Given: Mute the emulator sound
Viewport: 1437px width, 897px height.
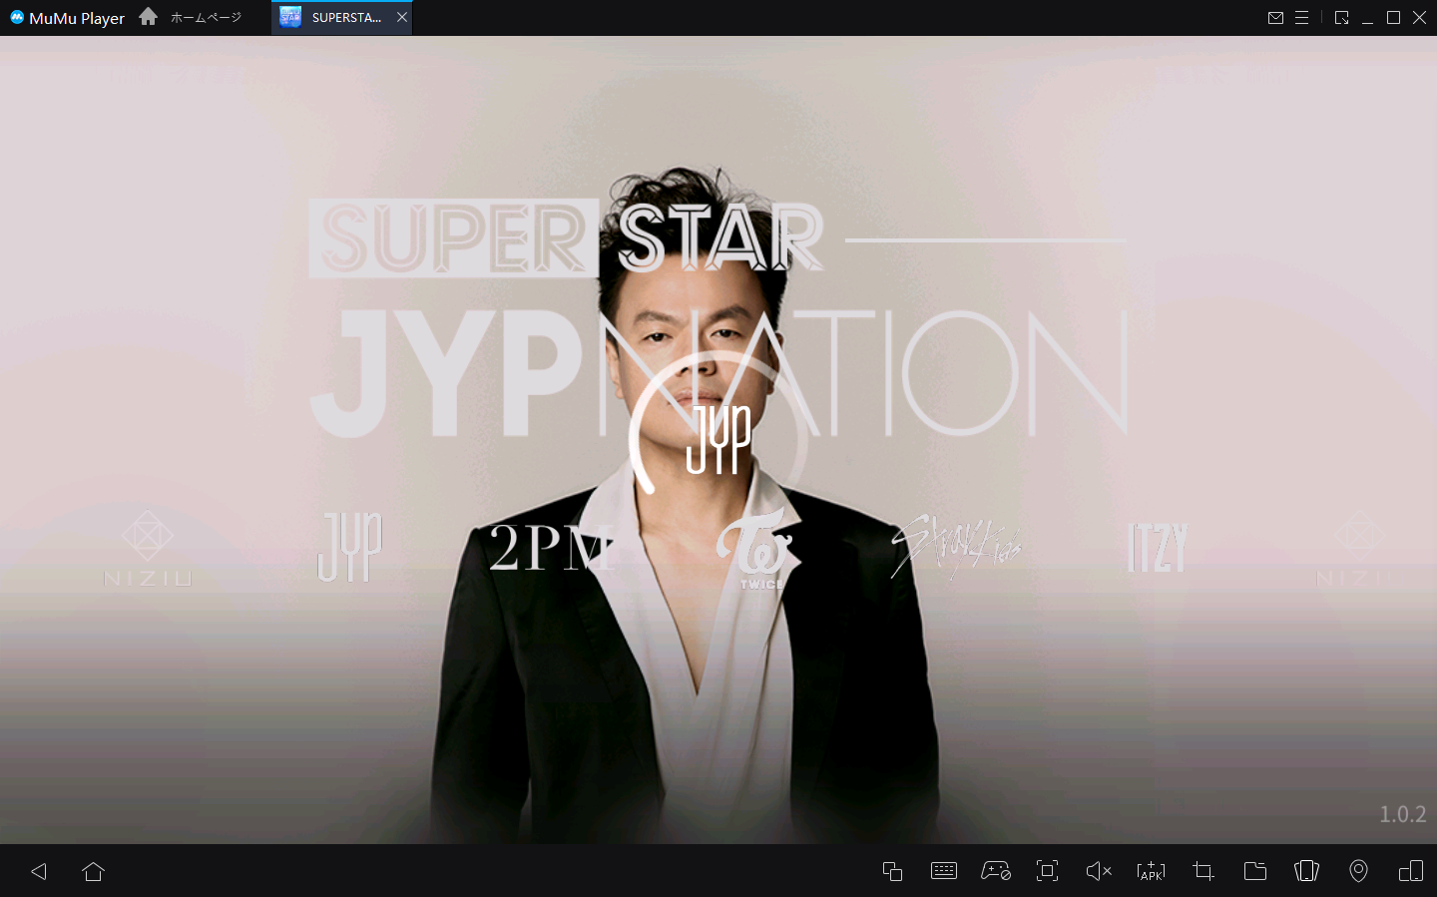Looking at the screenshot, I should 1099,871.
